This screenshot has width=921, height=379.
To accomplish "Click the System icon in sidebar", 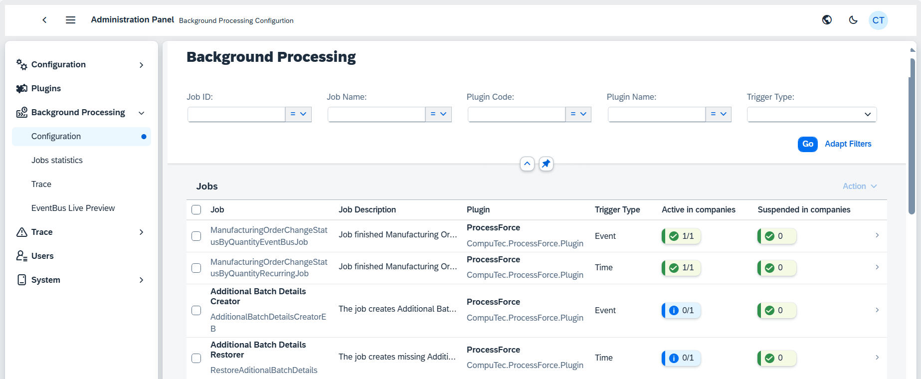I will [21, 280].
